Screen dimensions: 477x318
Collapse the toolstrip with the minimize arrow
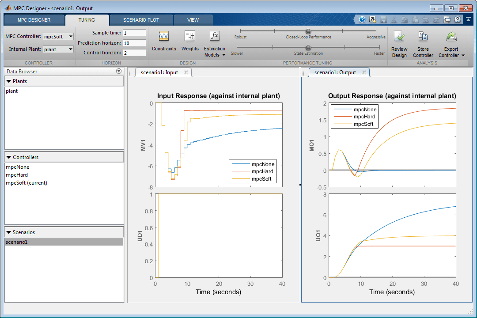click(468, 19)
